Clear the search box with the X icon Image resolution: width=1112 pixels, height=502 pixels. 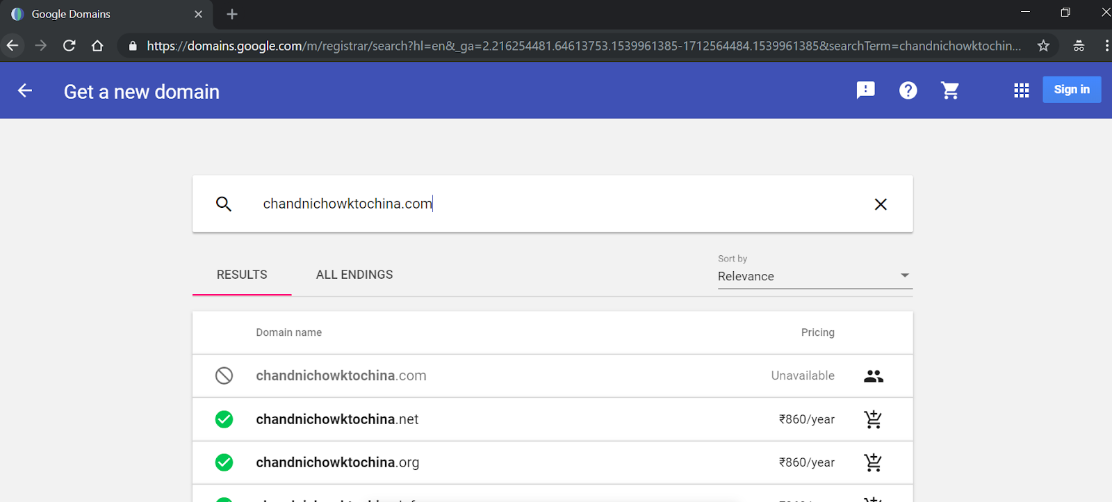click(x=881, y=204)
